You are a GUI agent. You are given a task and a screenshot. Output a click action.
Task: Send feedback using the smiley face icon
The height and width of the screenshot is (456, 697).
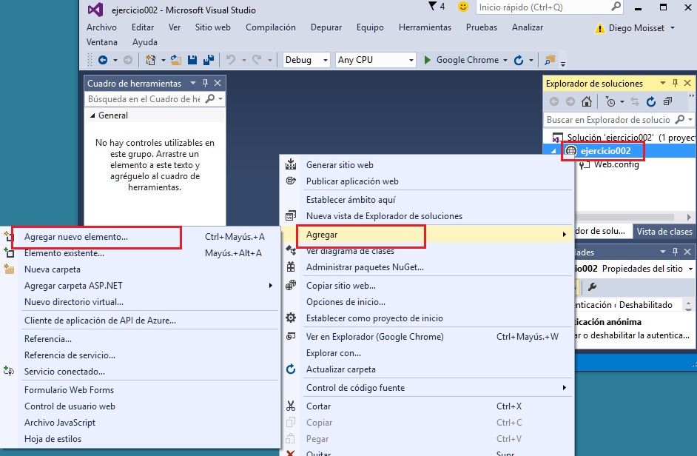pyautogui.click(x=463, y=7)
